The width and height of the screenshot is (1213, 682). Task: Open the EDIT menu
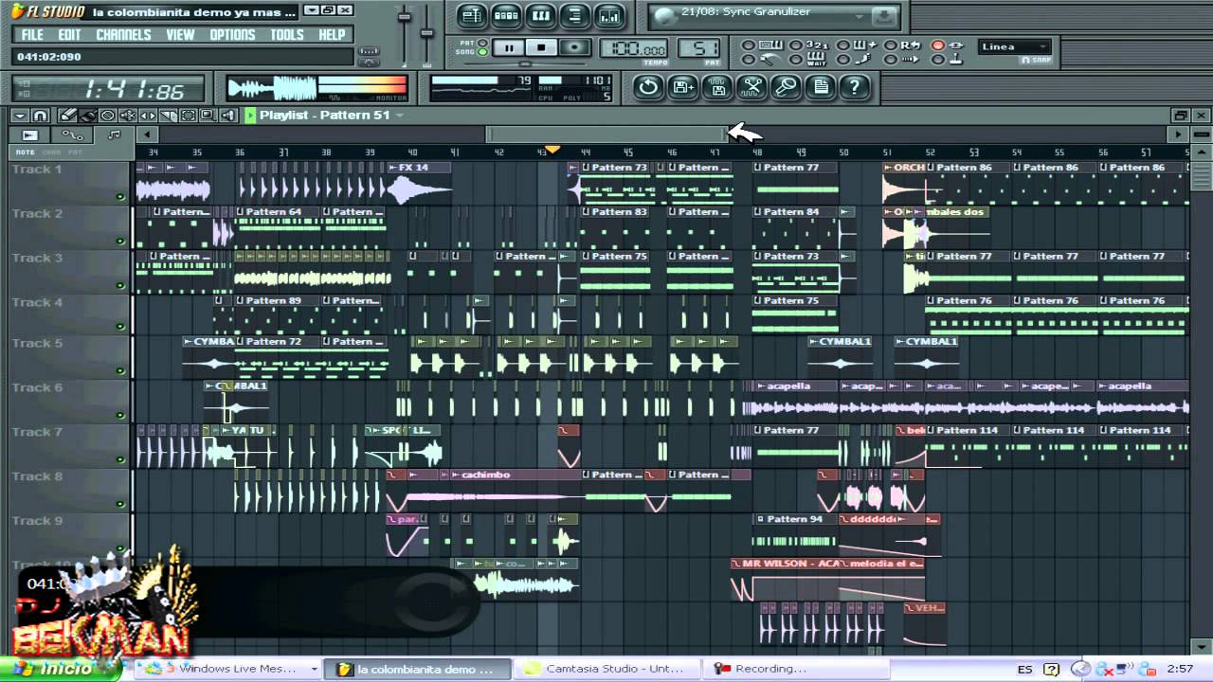pos(69,35)
